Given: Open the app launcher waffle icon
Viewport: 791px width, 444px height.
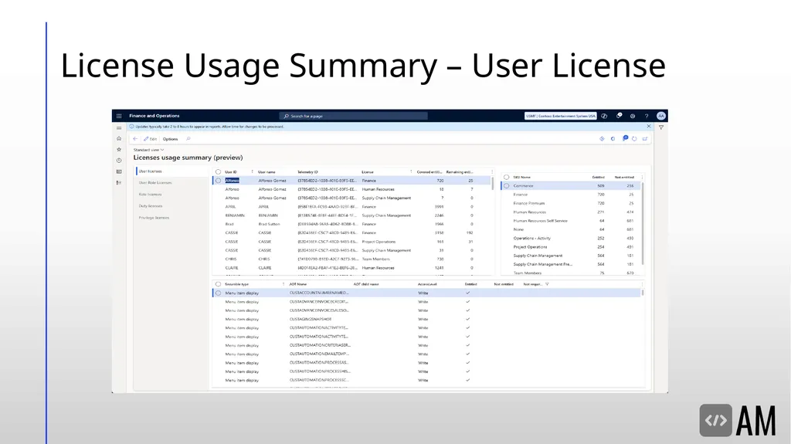Looking at the screenshot, I should [x=119, y=116].
